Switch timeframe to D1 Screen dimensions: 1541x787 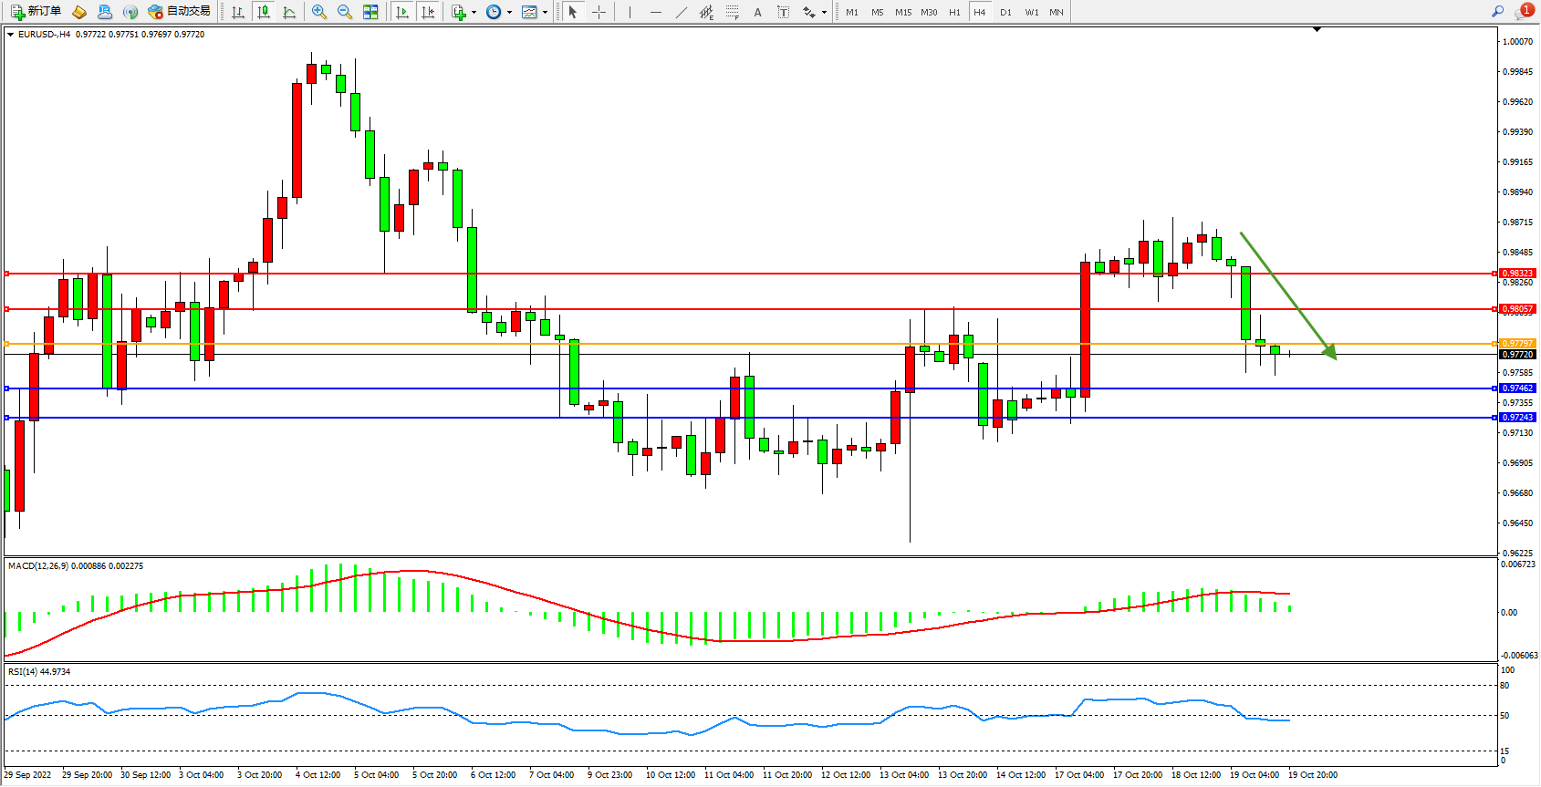[1005, 12]
